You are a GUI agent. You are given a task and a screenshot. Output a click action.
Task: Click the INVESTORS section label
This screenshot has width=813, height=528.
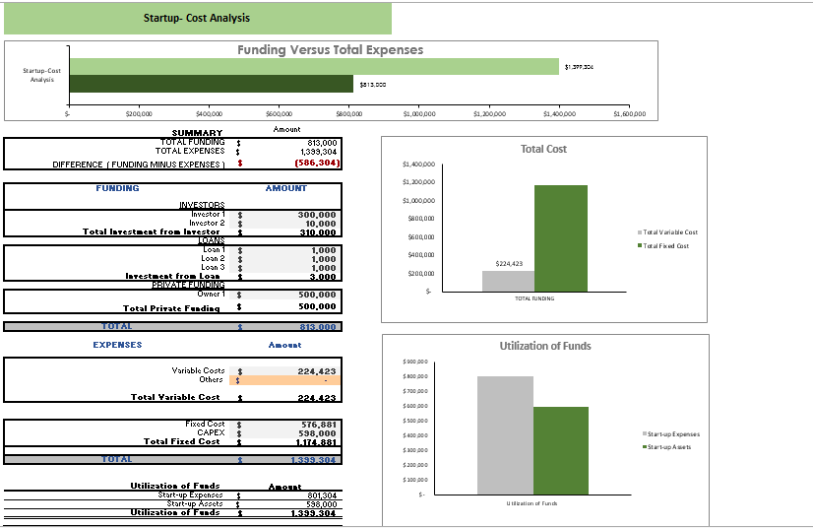click(202, 205)
